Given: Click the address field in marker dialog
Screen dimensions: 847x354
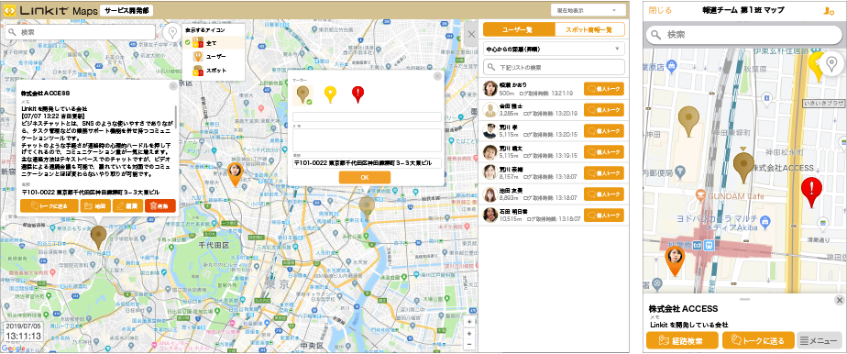Looking at the screenshot, I should pyautogui.click(x=367, y=163).
